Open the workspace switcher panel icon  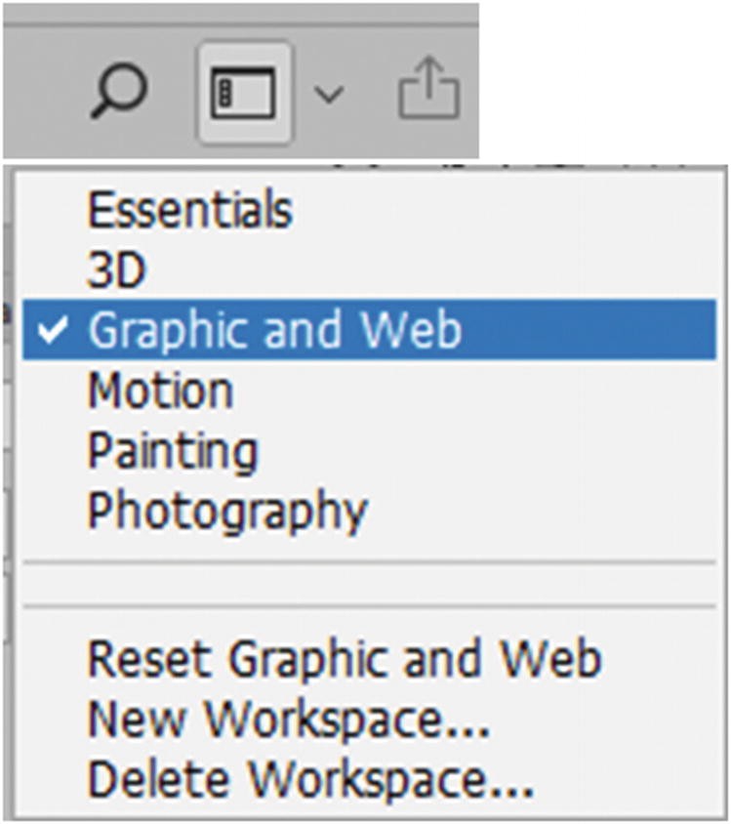(x=243, y=93)
